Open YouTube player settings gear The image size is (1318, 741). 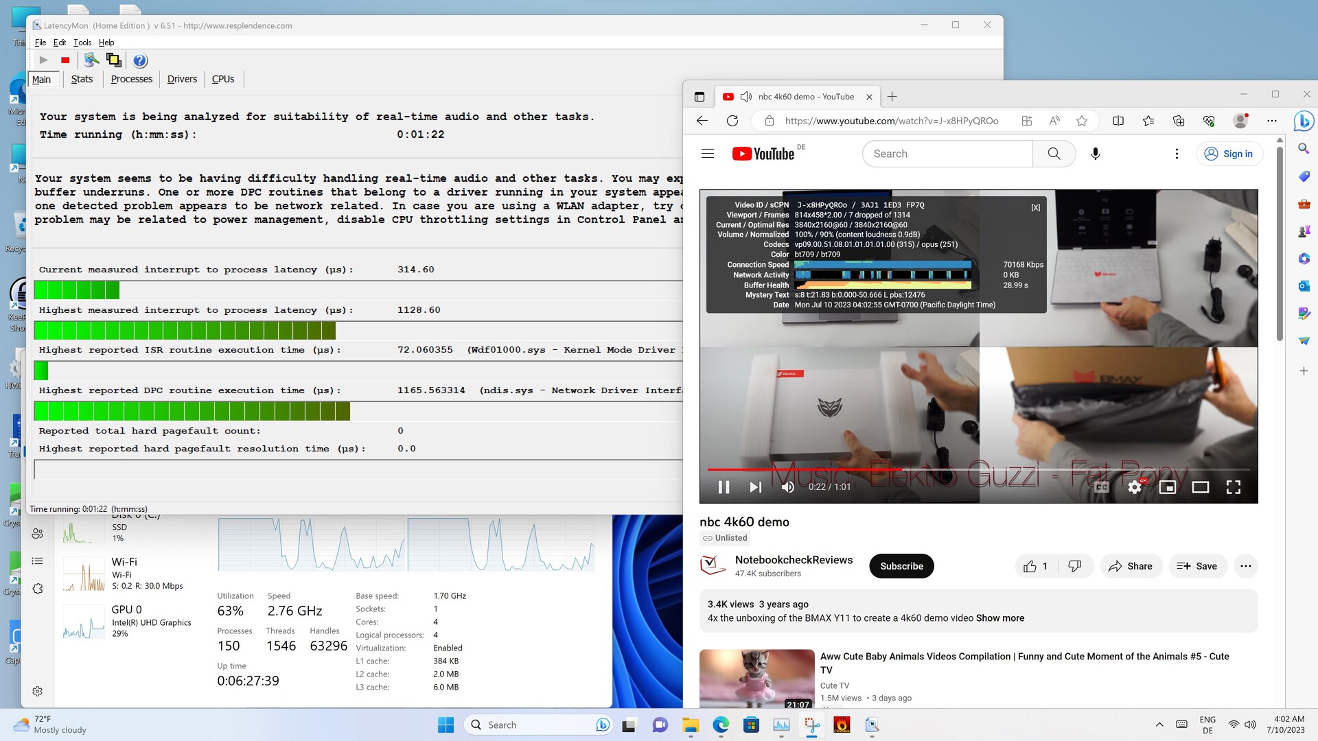(x=1134, y=487)
